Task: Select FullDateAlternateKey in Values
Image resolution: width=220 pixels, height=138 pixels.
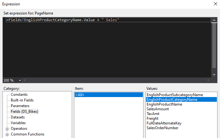Action: point(164,123)
